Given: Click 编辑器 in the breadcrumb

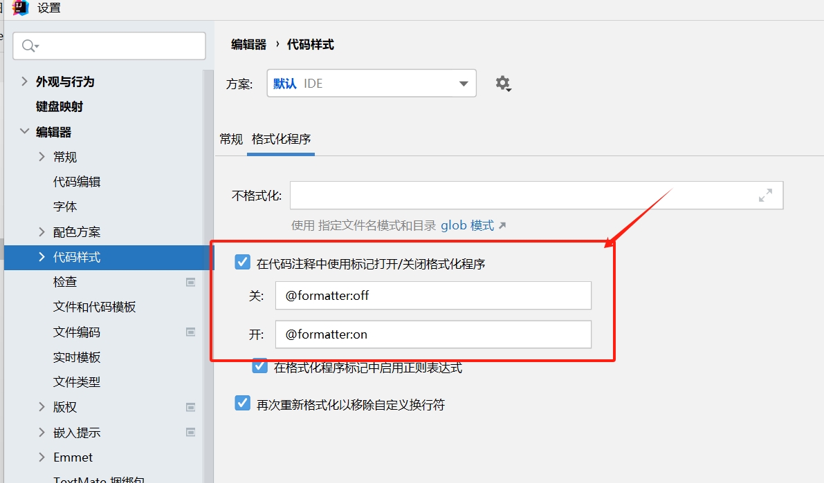Looking at the screenshot, I should click(248, 45).
